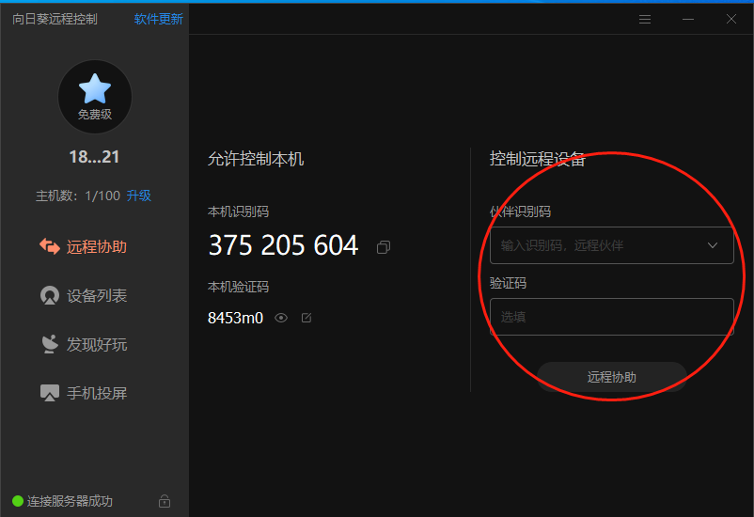Focus the 伙伴识别码 partner ID input
The image size is (754, 517).
pos(612,245)
